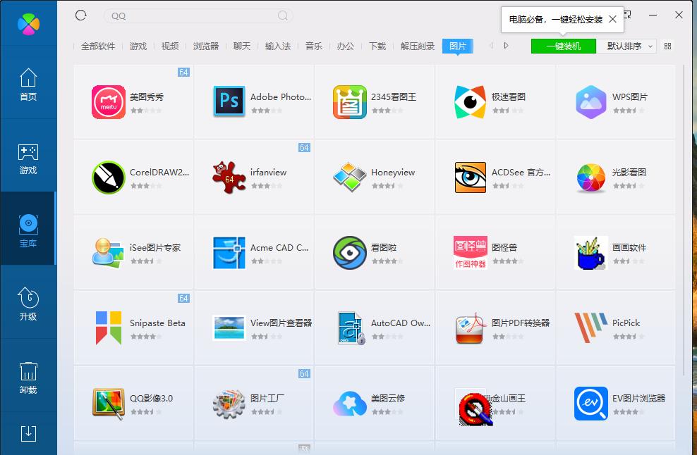
Task: Open 美图秀秀 from the software grid
Action: [108, 101]
